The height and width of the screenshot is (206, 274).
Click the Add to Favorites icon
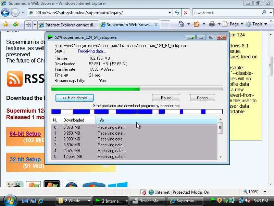click(x=16, y=24)
